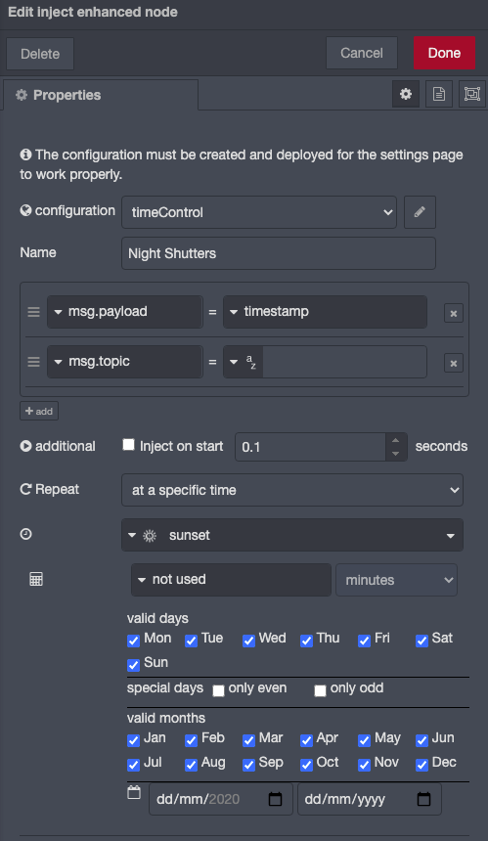Uncheck Jan in valid months
This screenshot has height=841, width=488.
point(134,740)
